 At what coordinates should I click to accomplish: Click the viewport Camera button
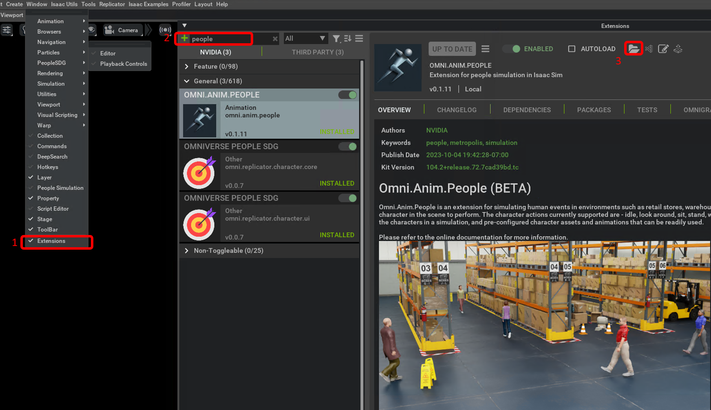[122, 30]
